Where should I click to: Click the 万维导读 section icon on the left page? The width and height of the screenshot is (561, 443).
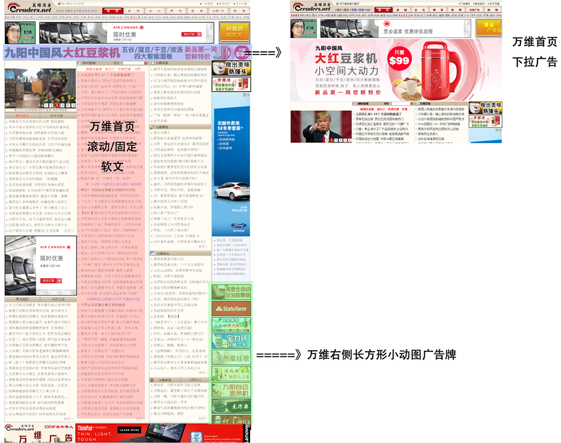click(152, 63)
